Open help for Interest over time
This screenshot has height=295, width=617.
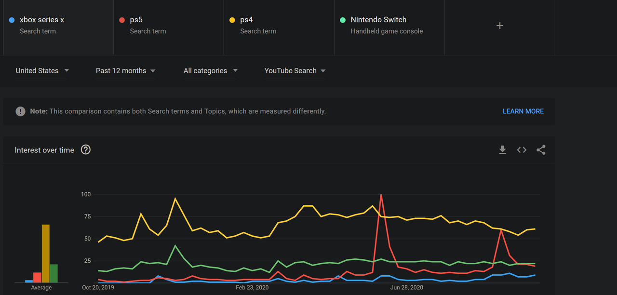pyautogui.click(x=86, y=150)
